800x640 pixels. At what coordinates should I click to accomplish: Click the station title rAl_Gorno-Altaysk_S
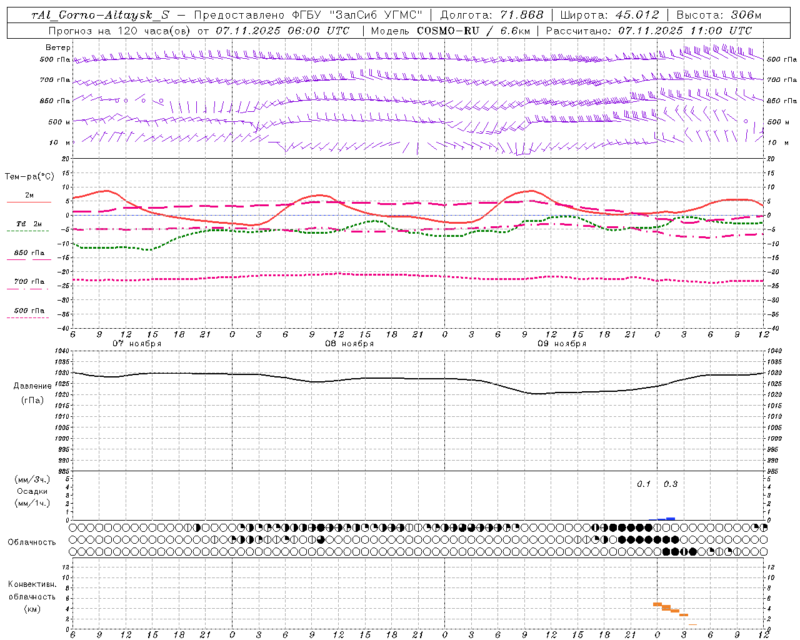click(x=100, y=16)
